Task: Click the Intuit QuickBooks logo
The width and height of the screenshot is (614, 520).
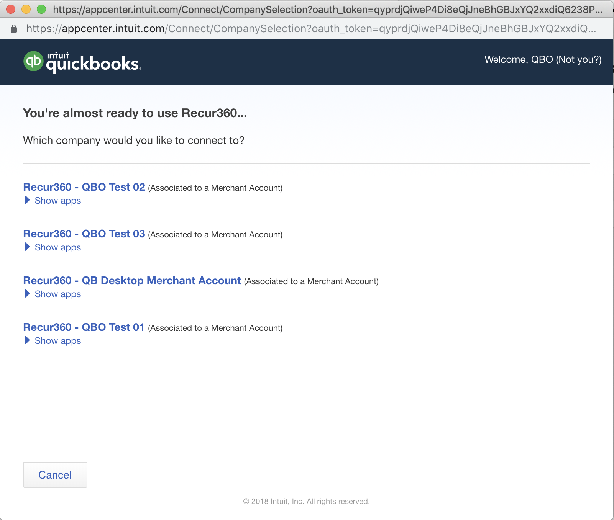Action: (x=82, y=62)
